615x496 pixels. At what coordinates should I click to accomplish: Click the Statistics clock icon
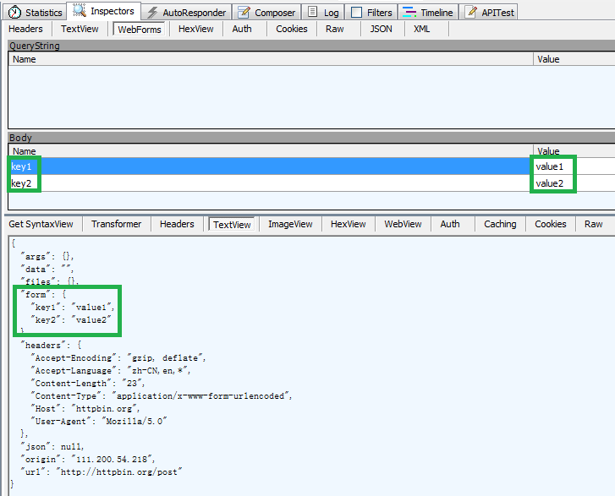pyautogui.click(x=15, y=12)
